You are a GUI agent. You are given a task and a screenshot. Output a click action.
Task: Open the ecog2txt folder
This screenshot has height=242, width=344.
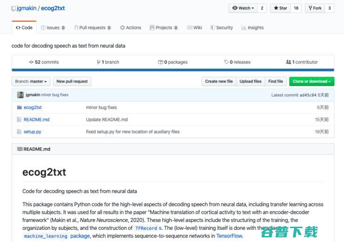[x=33, y=108]
